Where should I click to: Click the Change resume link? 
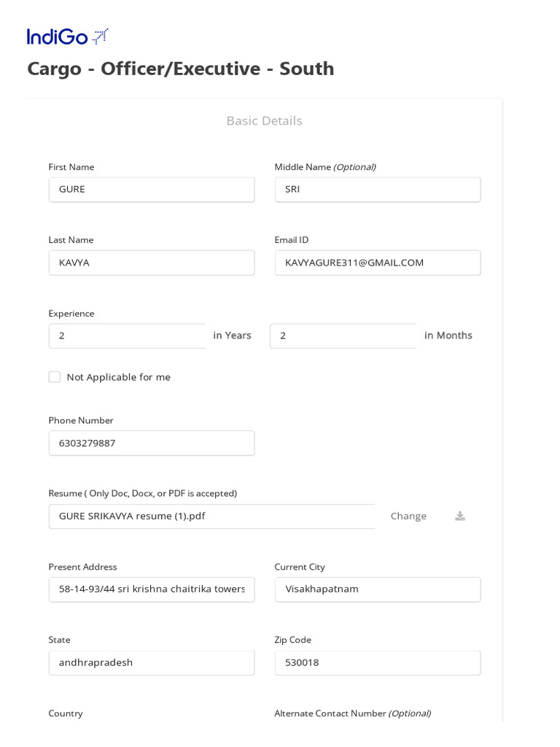pyautogui.click(x=408, y=516)
